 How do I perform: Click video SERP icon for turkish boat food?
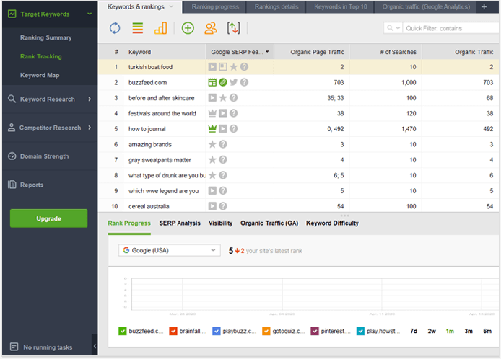pos(212,67)
